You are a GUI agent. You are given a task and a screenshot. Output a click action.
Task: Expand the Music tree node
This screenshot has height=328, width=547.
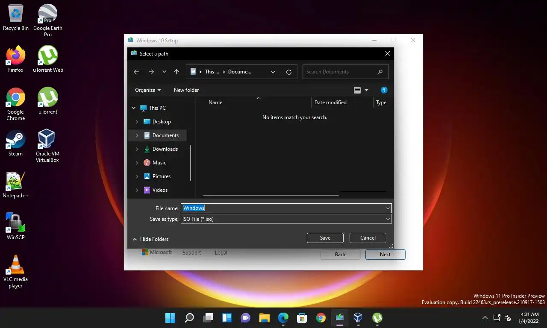(x=137, y=163)
